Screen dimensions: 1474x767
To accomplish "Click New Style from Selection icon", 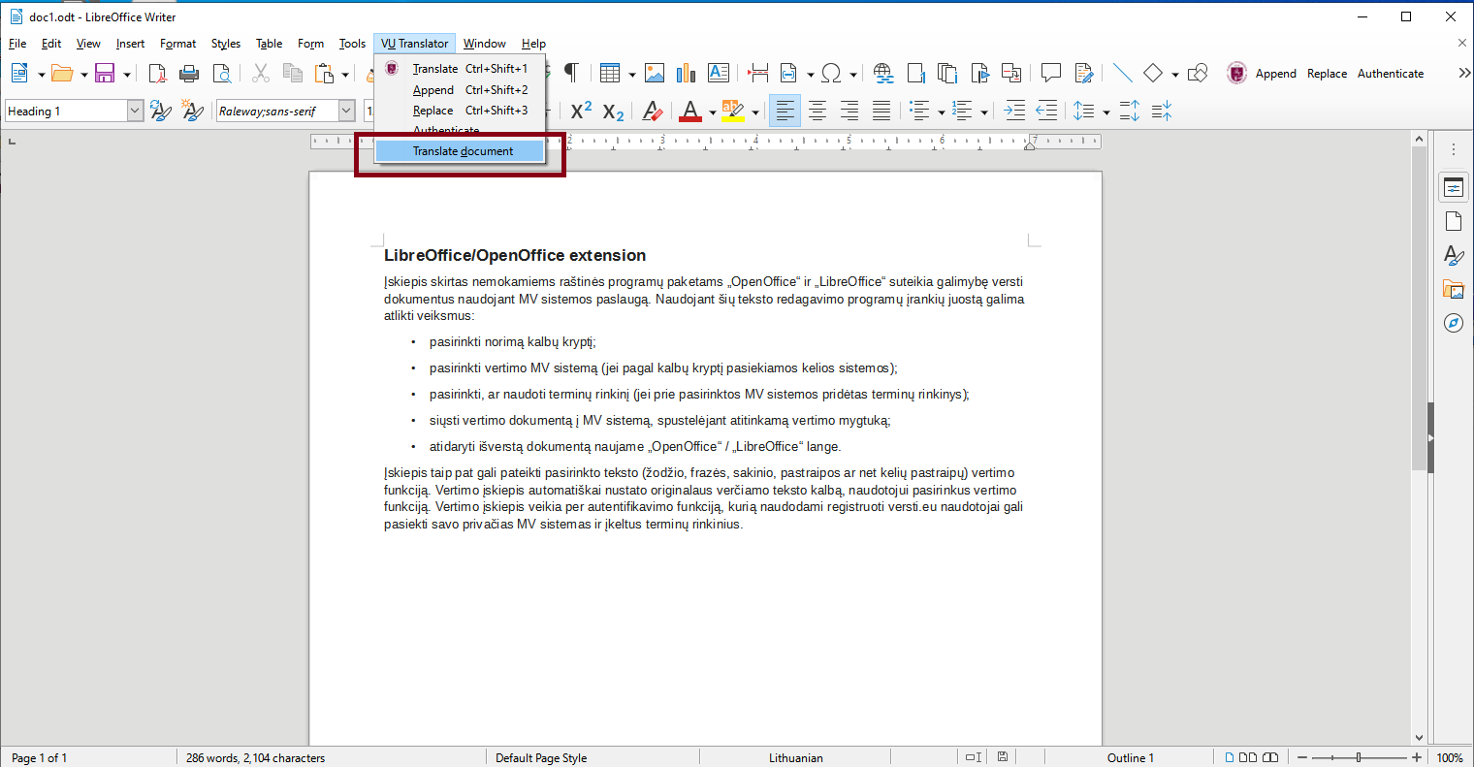I will [x=193, y=112].
